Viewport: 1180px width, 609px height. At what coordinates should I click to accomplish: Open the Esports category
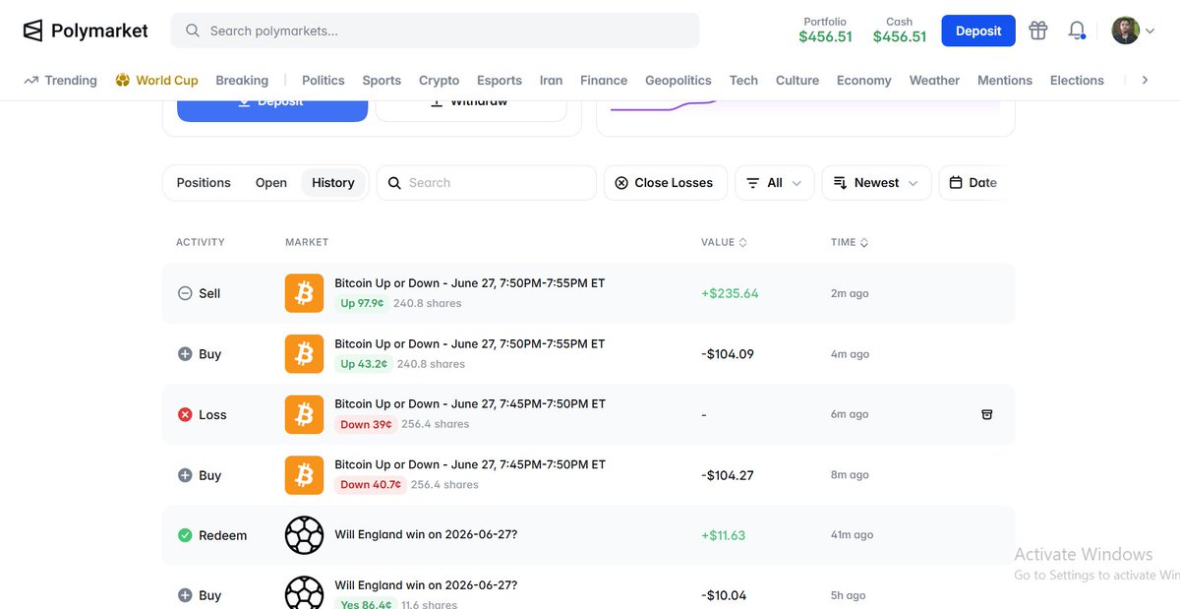(x=500, y=81)
